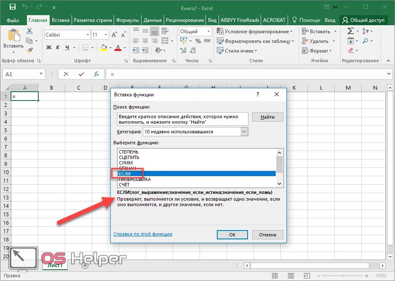Open the font color dropdown arrow
This screenshot has height=281, width=395.
click(125, 48)
